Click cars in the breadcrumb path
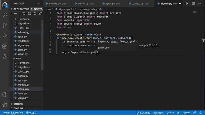The width and height of the screenshot is (205, 115). [49, 9]
